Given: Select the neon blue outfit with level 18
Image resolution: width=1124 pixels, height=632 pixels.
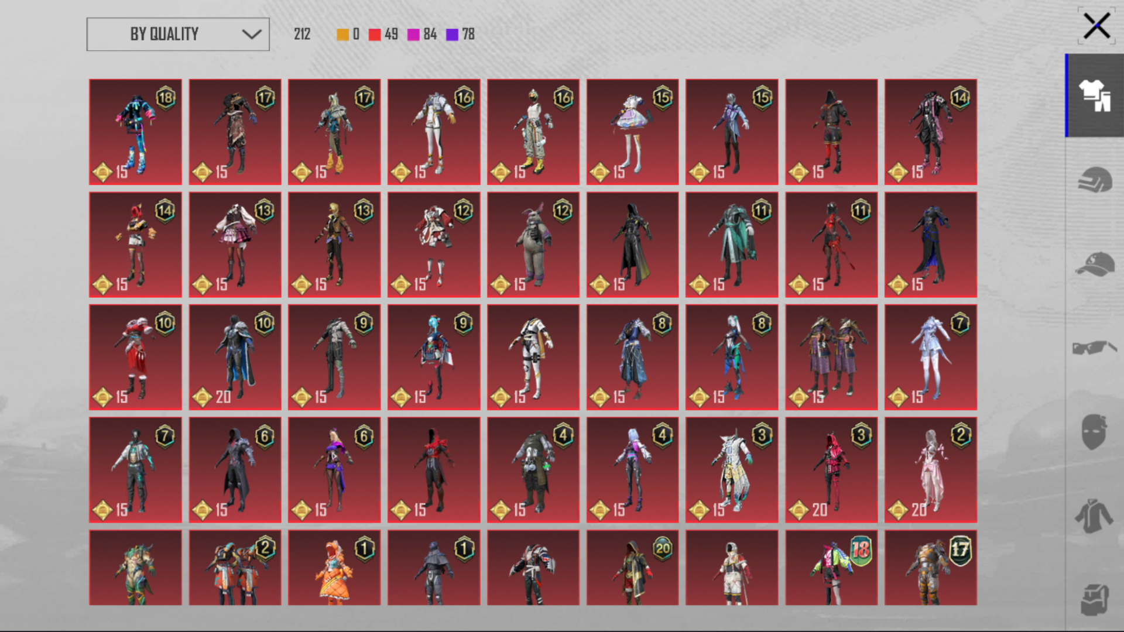Looking at the screenshot, I should coord(135,132).
